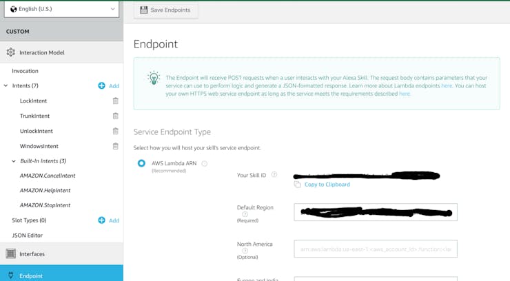Click the Interaction Model gear icon
The width and height of the screenshot is (510, 281).
click(x=11, y=52)
